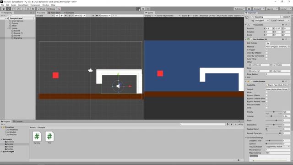293x165 pixels.
Task: Click the Max Distance input field
Action: [x=278, y=153]
